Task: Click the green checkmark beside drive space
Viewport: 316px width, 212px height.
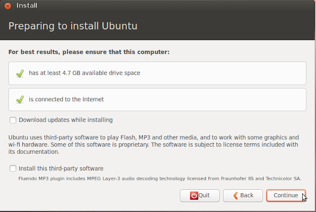Action: (20, 73)
